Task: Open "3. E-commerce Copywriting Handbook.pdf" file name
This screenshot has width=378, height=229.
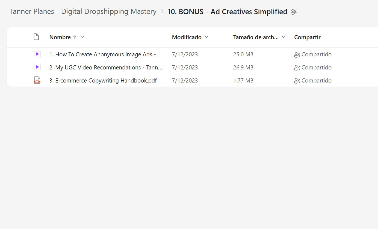Action: point(103,81)
